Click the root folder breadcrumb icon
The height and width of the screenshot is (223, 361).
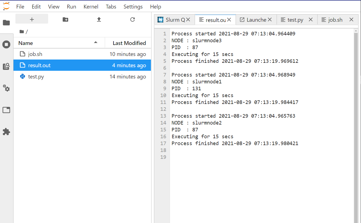coord(22,32)
